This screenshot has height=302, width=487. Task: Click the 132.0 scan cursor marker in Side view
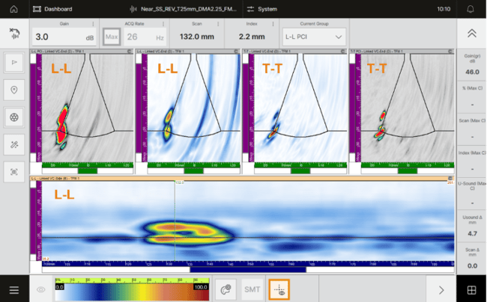point(180,182)
